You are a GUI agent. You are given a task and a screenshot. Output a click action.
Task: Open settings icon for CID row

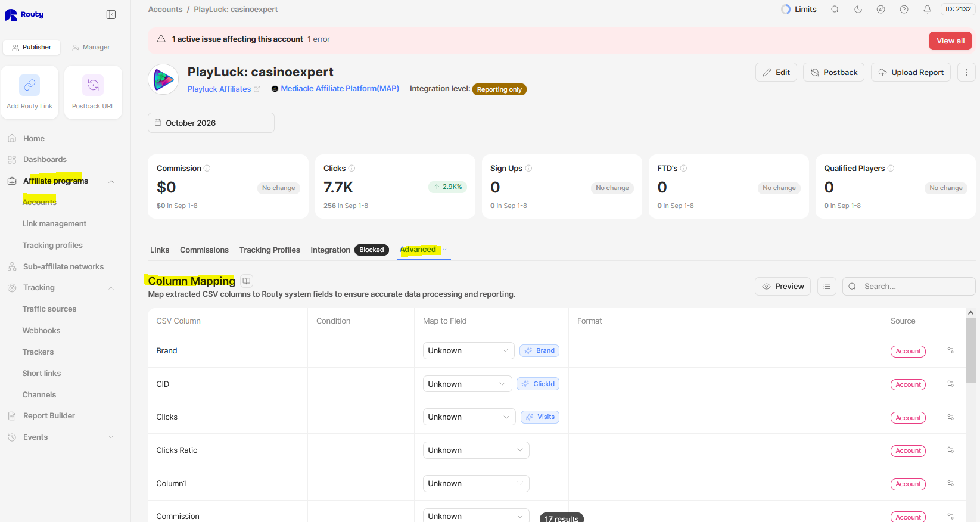[951, 384]
